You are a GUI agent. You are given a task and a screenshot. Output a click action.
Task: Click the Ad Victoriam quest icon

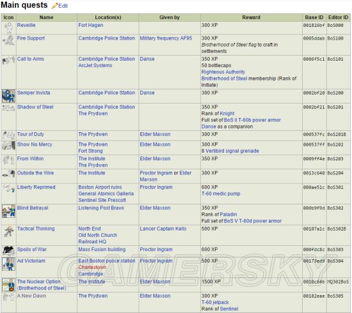(x=8, y=264)
